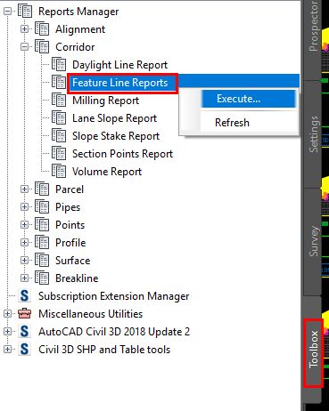Screen dimensions: 329x411
Task: Click the Pipes report icon
Action: point(42,207)
